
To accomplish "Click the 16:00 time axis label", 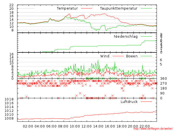I will point(110,126).
